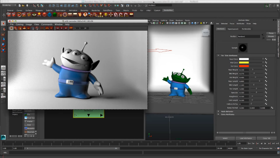Click the Presets button
Image resolution: width=280 pixels, height=158 pixels.
click(271, 36)
